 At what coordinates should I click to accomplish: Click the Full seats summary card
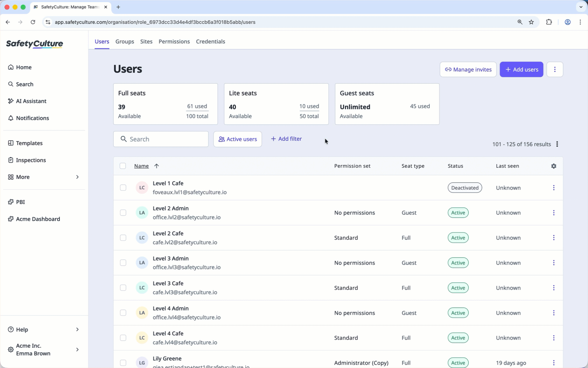pyautogui.click(x=166, y=104)
